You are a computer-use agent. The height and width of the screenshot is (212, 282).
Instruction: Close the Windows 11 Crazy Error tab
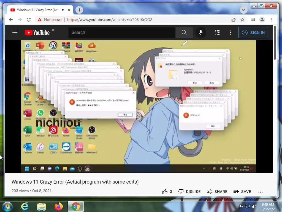click(x=69, y=10)
